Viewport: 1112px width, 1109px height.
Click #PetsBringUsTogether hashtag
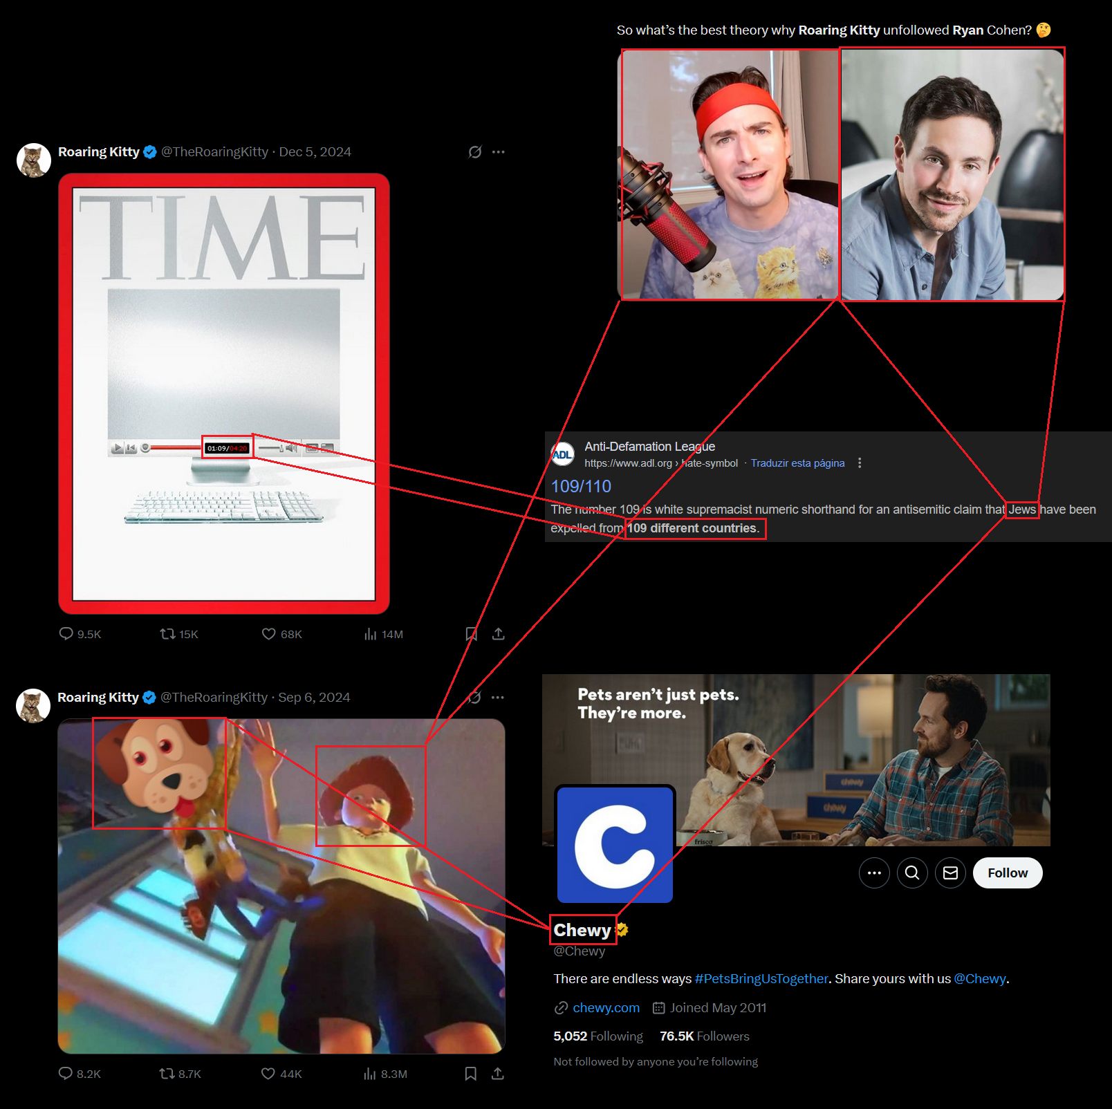tap(761, 978)
